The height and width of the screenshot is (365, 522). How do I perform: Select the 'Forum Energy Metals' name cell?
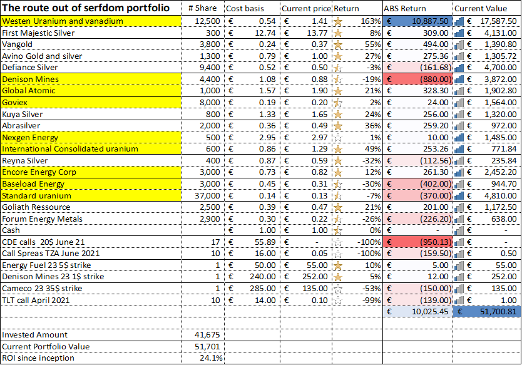tap(91, 218)
